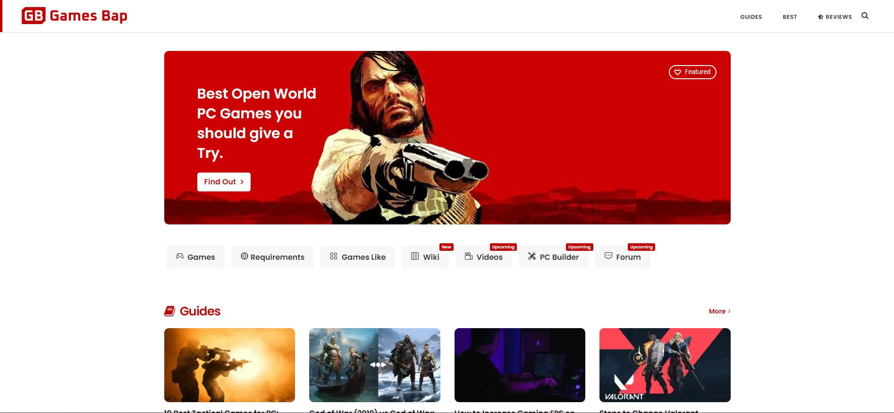
Task: Click the Featured badge on banner
Action: pyautogui.click(x=692, y=72)
